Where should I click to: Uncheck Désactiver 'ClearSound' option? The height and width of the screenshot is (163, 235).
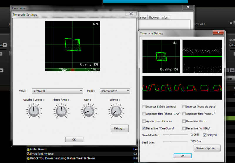click(x=144, y=128)
